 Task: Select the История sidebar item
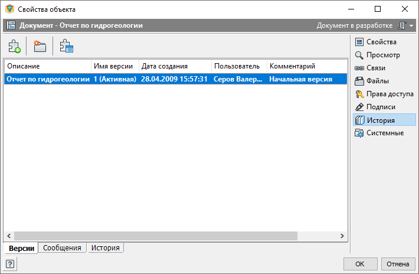click(381, 120)
